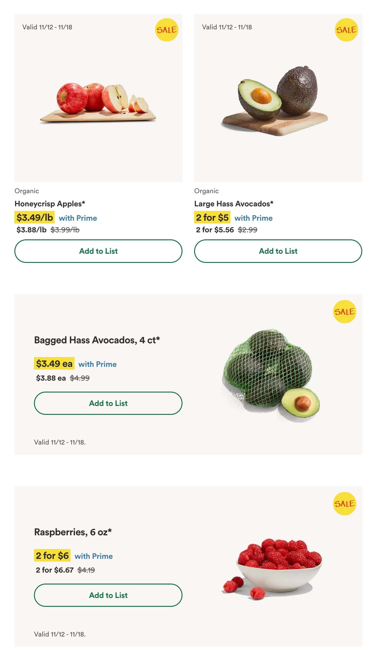Click the Raspberries, 6 oz title
This screenshot has width=376, height=664.
[73, 532]
